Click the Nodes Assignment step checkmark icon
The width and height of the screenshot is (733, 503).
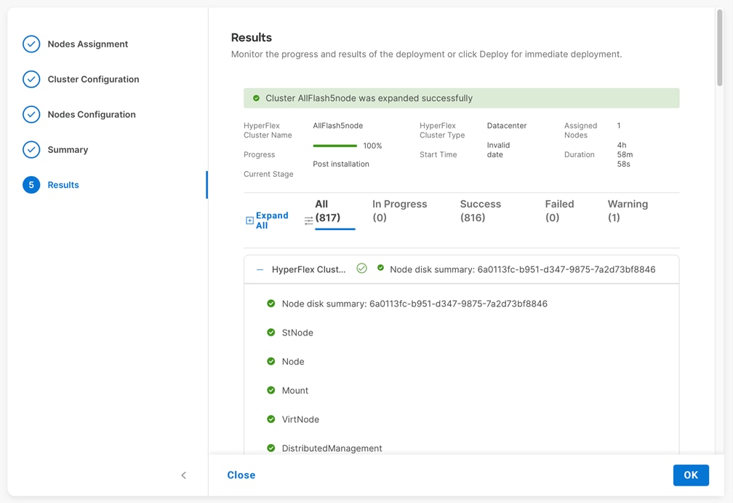click(x=31, y=44)
